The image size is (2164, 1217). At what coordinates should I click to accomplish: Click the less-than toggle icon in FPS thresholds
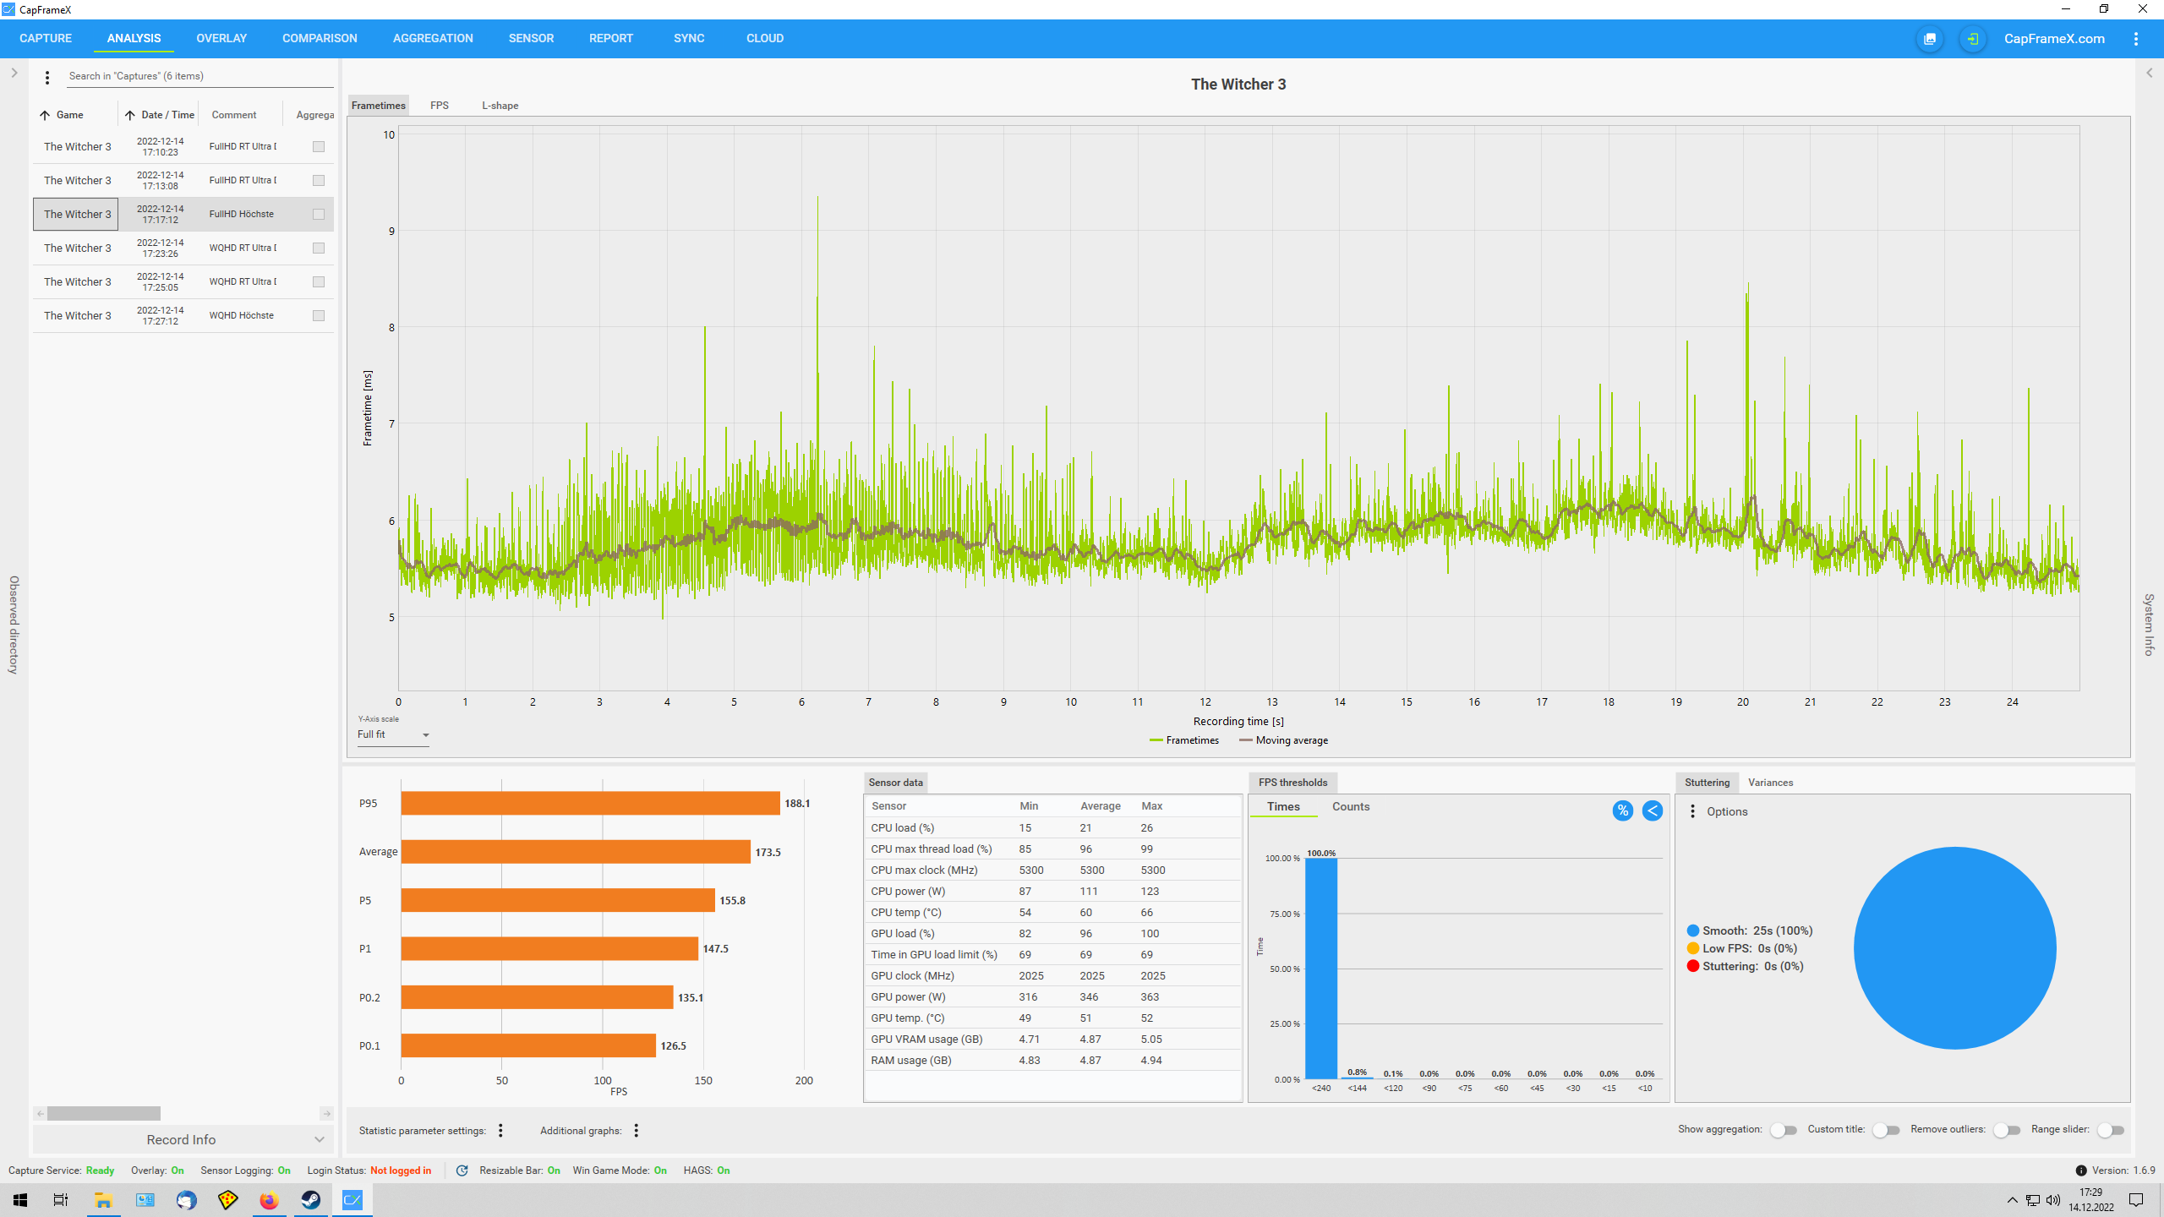[x=1652, y=810]
